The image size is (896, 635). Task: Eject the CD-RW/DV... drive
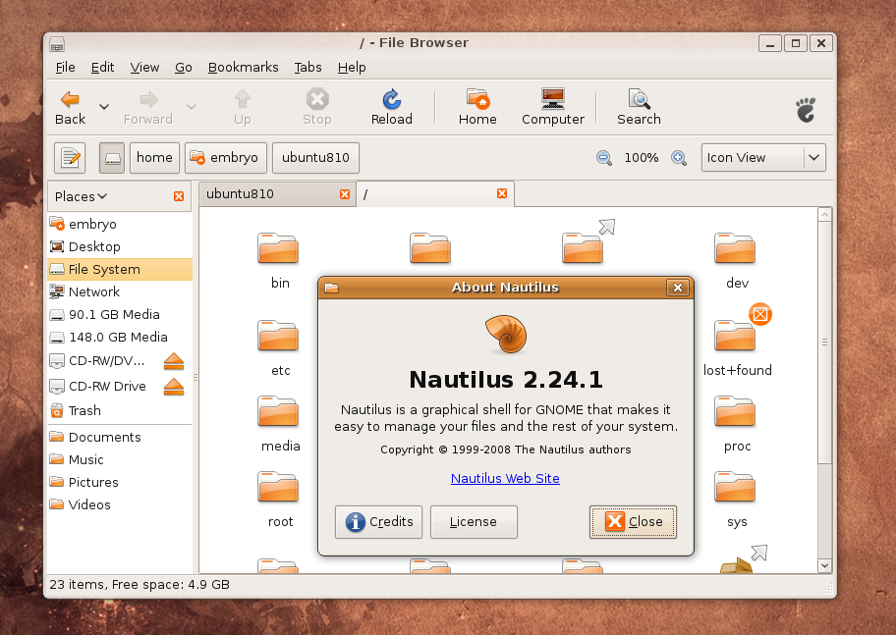[174, 361]
